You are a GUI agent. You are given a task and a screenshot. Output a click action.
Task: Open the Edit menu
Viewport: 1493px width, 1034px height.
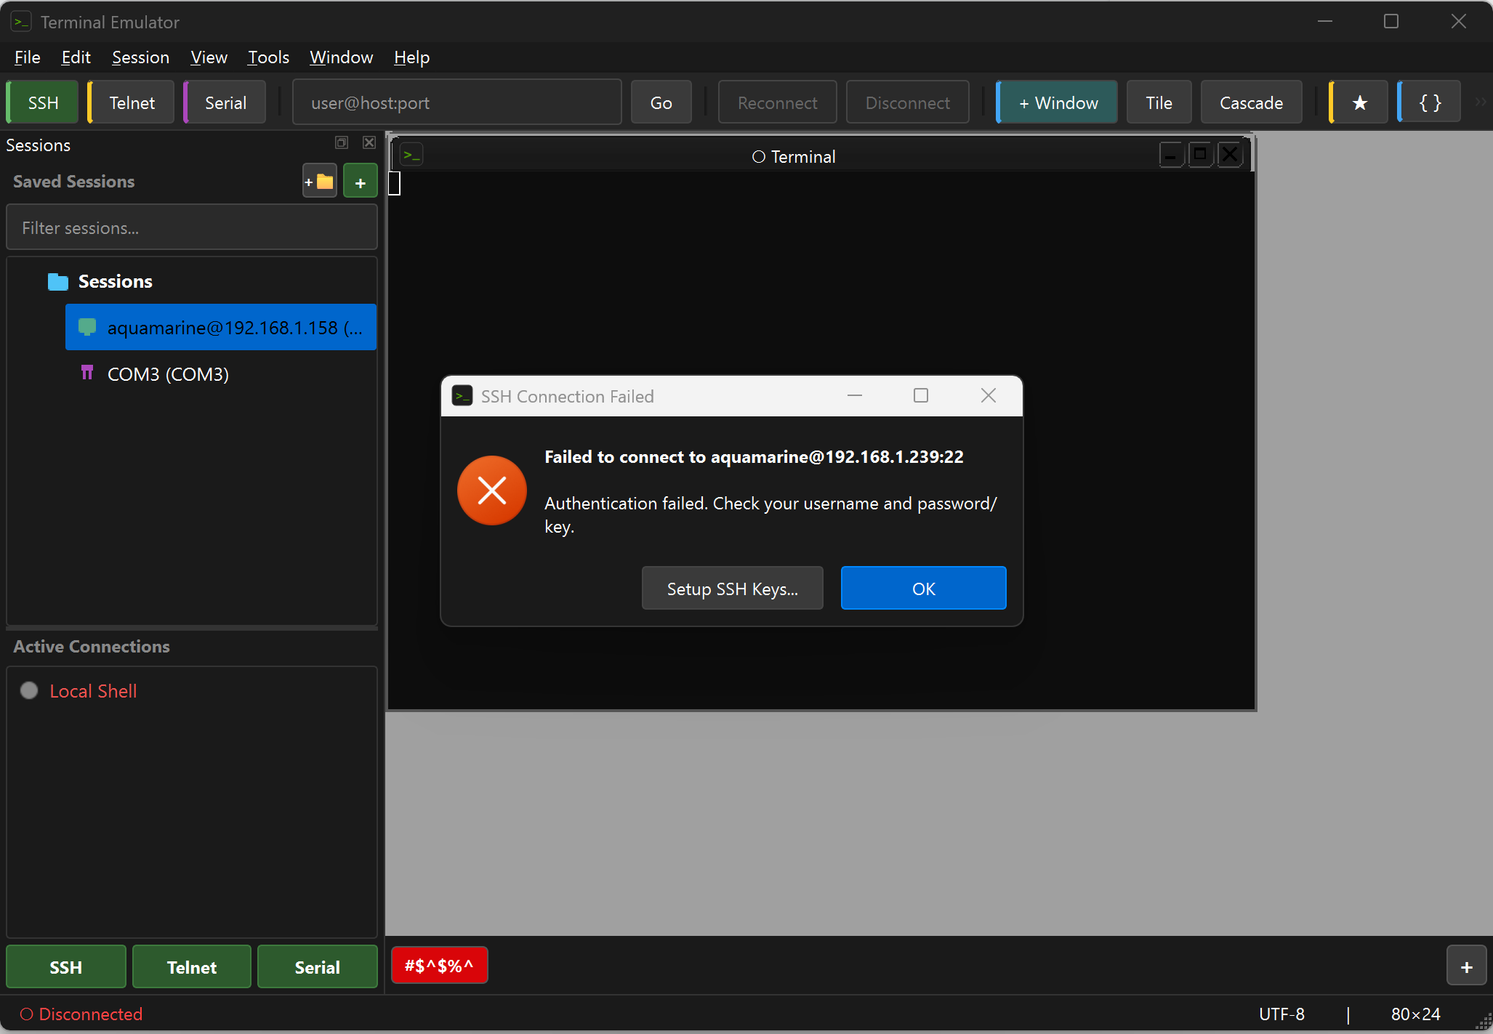pyautogui.click(x=76, y=57)
